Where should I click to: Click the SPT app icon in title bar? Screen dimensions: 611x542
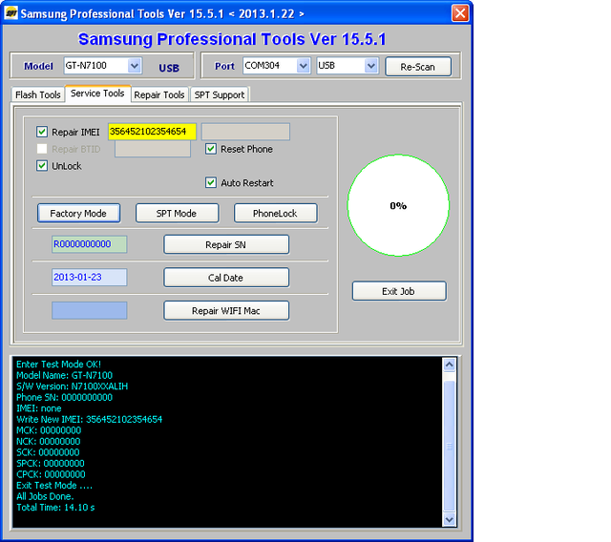click(x=11, y=13)
